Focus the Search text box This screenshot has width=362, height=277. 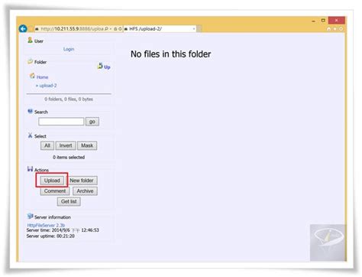pos(61,122)
